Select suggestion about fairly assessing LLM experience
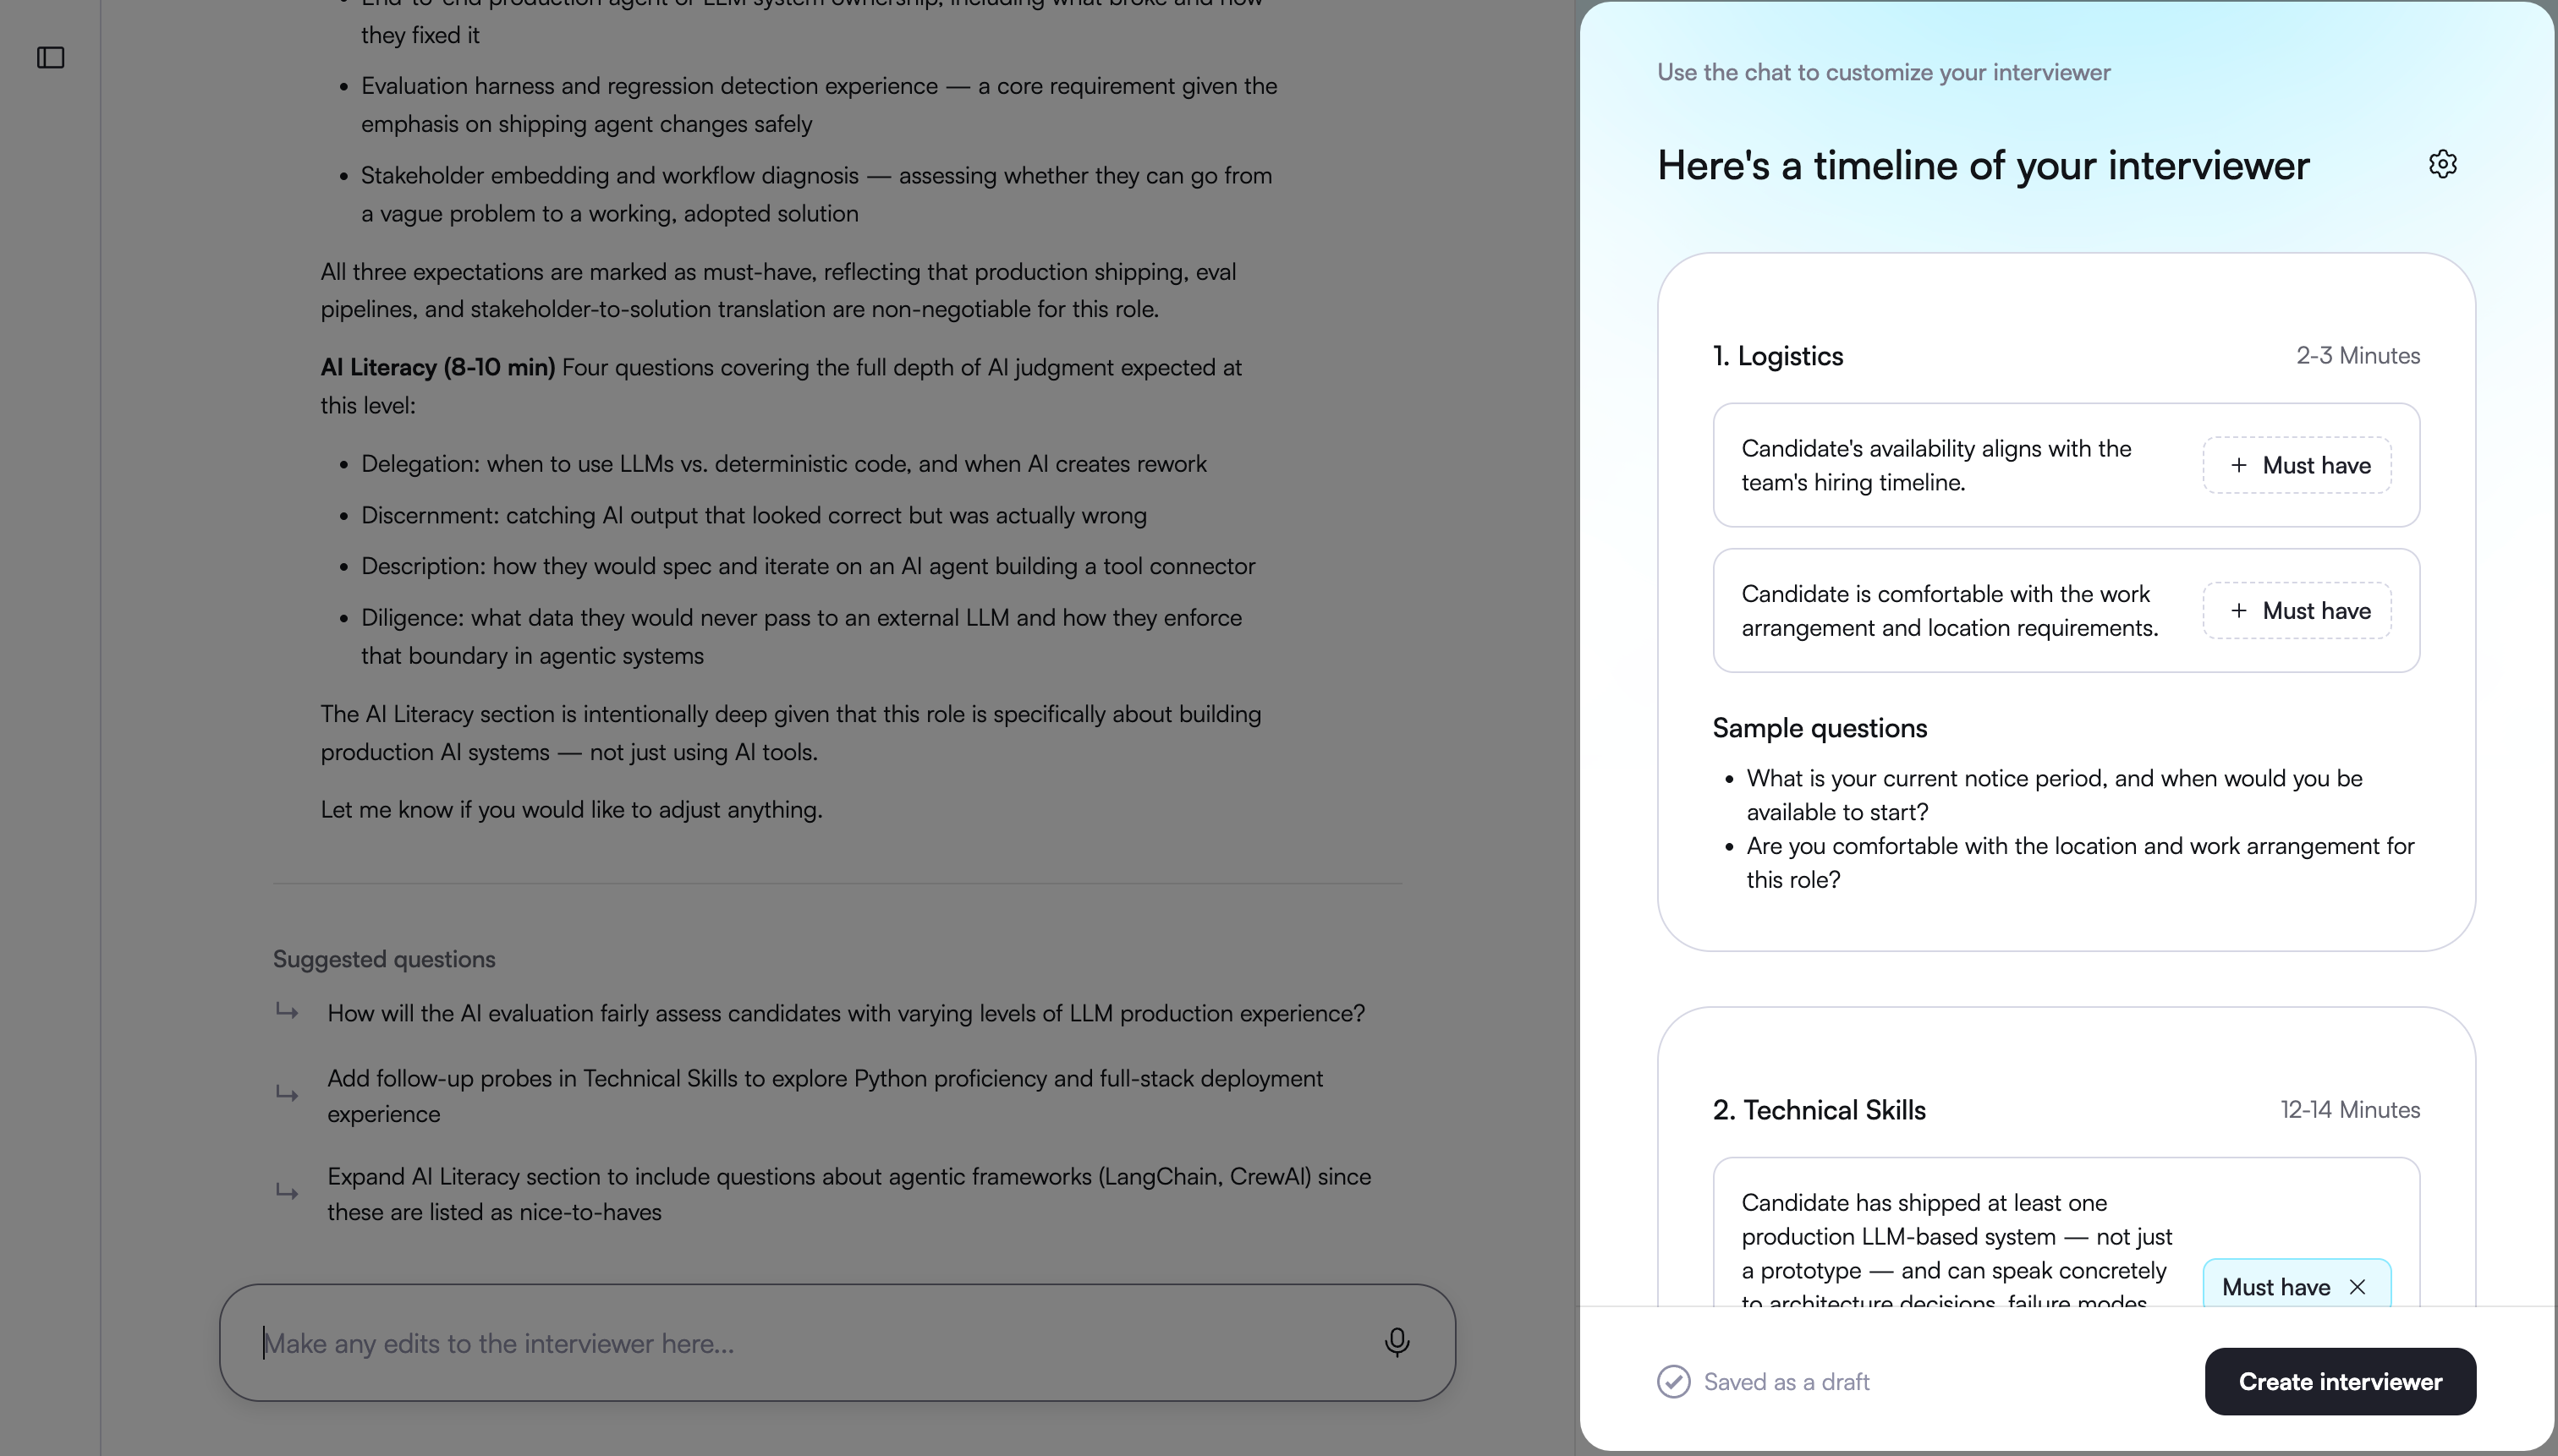This screenshot has width=2558, height=1456. [845, 1013]
